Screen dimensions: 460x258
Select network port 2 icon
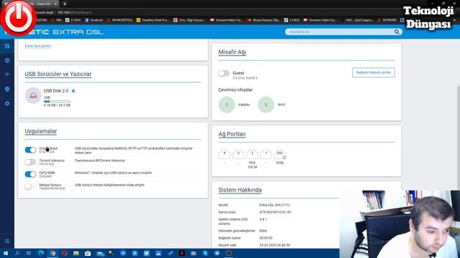(252, 154)
